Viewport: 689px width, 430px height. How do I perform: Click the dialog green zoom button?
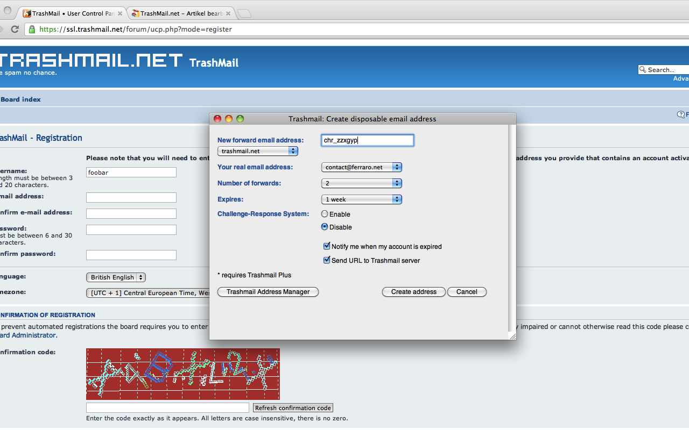[x=240, y=119]
